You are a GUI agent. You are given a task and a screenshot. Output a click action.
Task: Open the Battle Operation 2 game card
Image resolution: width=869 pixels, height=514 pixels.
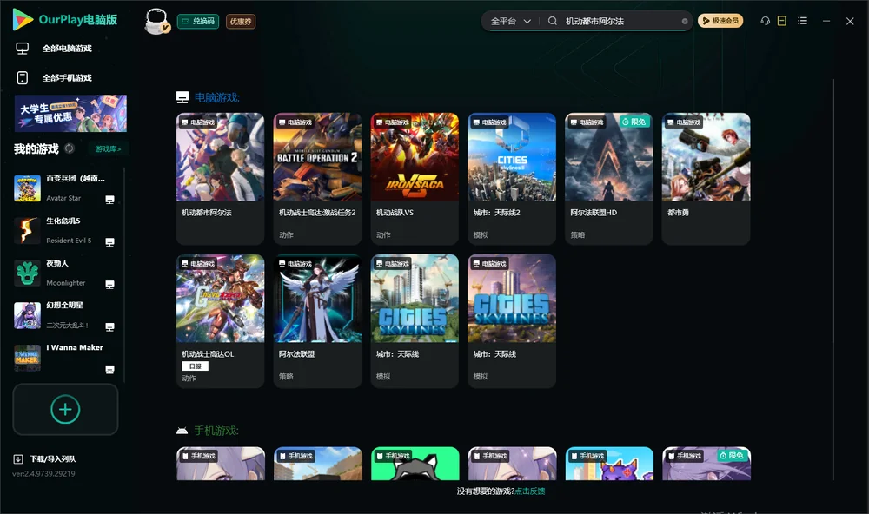[x=317, y=178]
